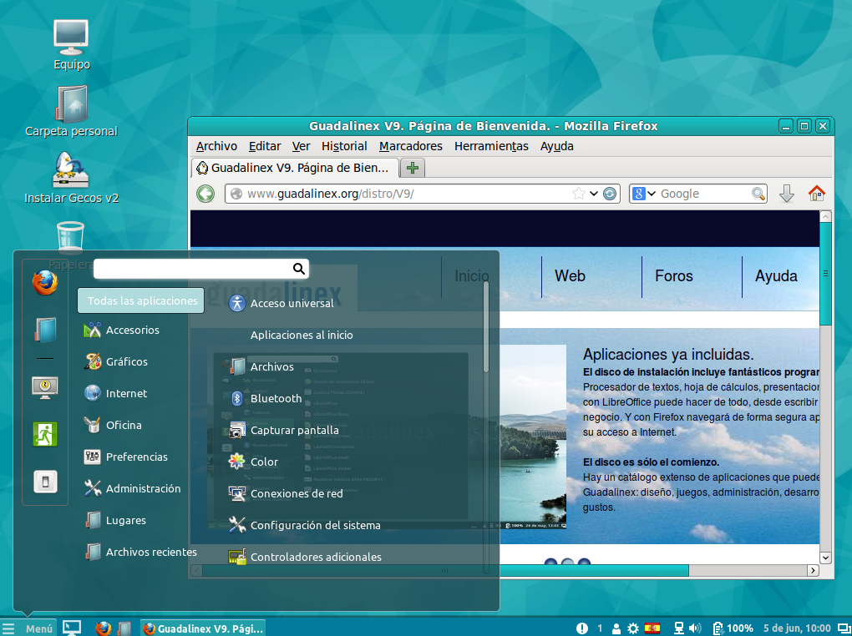Click the notification alert icon in the tray
The image size is (852, 636).
pos(582,628)
